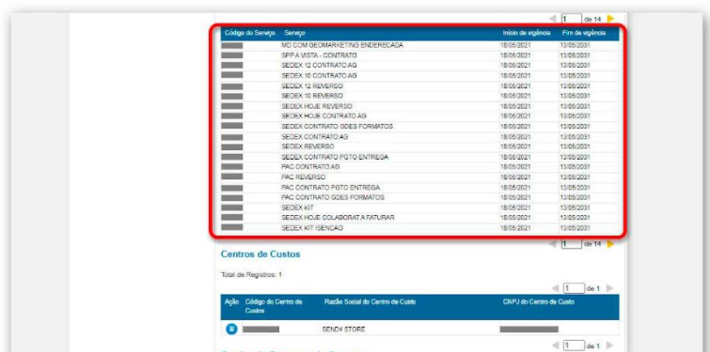Focus page number field below services table

572,244
